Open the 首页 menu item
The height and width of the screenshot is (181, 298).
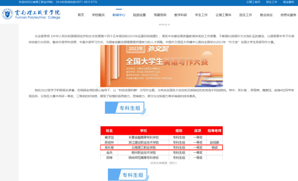(x=81, y=15)
